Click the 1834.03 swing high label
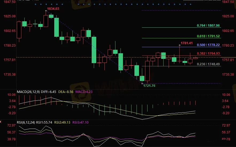The image size is (236, 147). (x=53, y=9)
